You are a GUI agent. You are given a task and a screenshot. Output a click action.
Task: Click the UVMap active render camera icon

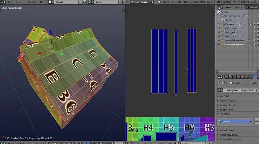pos(250,121)
